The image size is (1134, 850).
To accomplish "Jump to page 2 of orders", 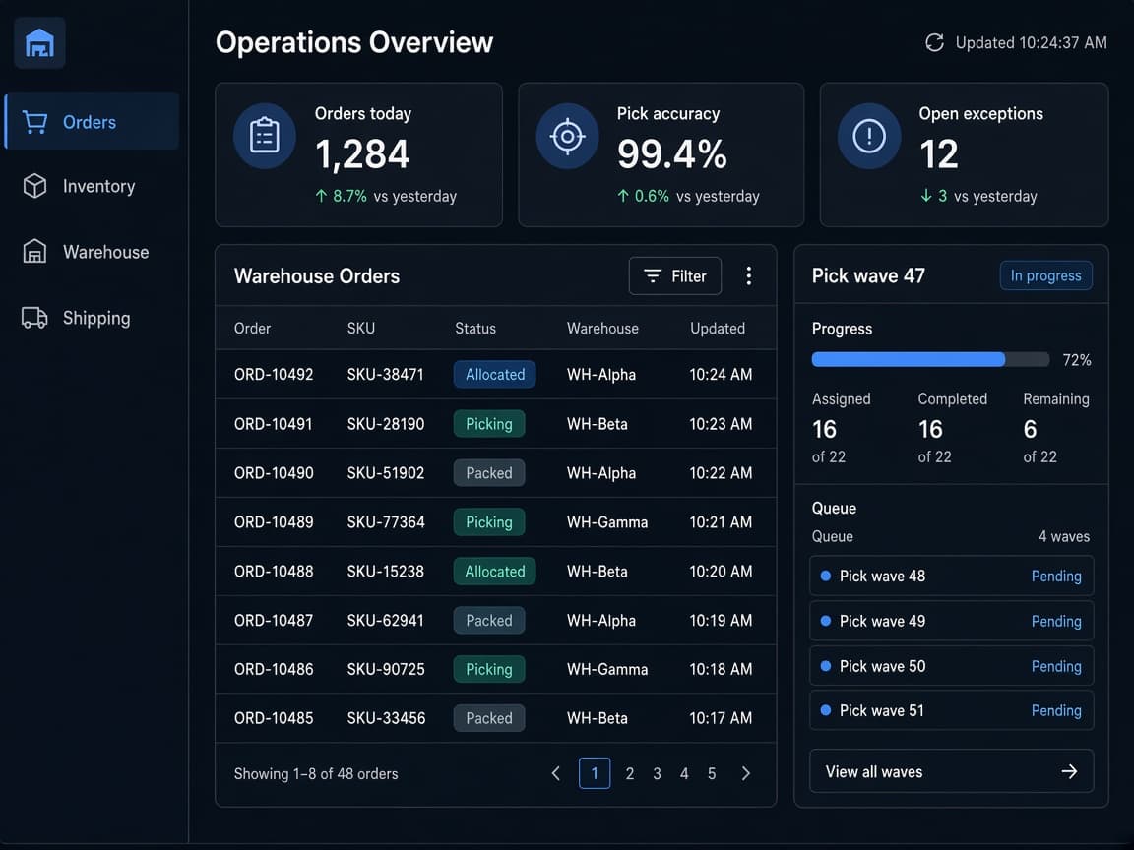I will pyautogui.click(x=630, y=773).
